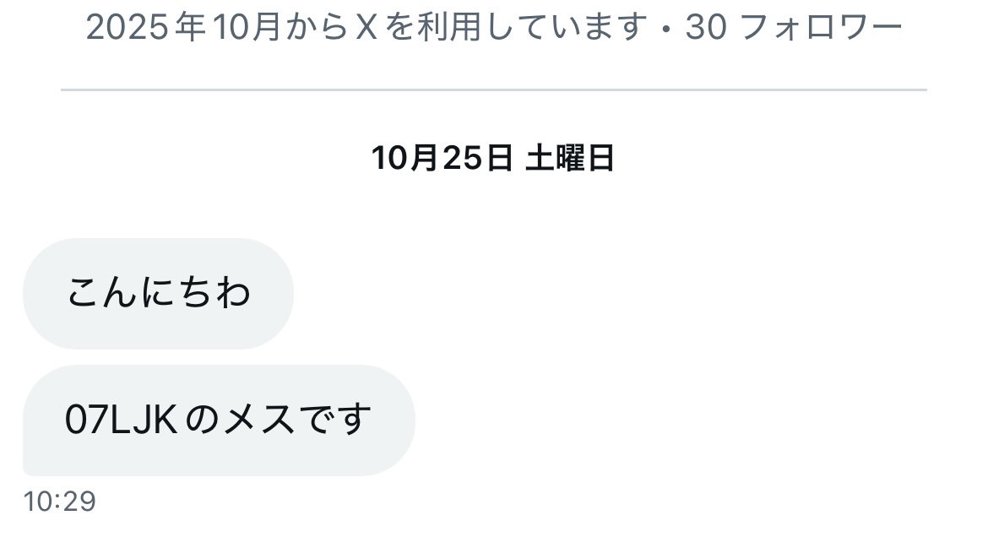Click the の character in second bubble
Screen dimensions: 988x537
point(203,420)
